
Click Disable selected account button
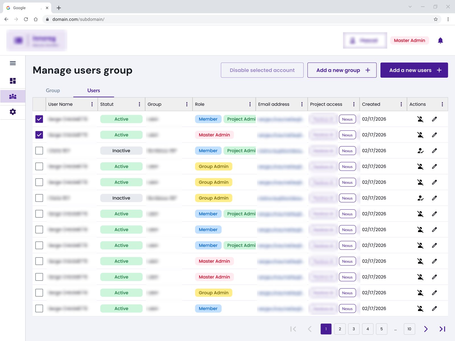point(262,70)
